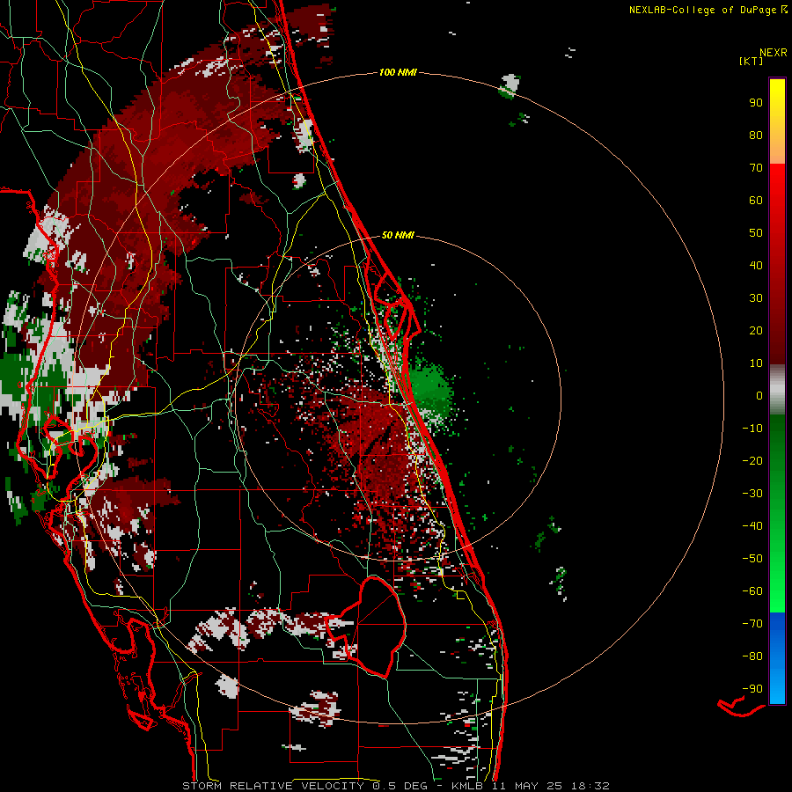Click the -50 value on velocity scale
Image resolution: width=792 pixels, height=792 pixels.
(x=752, y=559)
